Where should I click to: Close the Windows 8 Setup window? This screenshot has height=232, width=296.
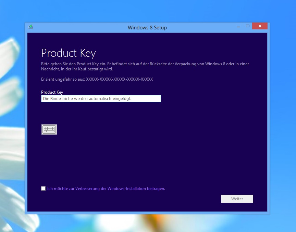260,26
